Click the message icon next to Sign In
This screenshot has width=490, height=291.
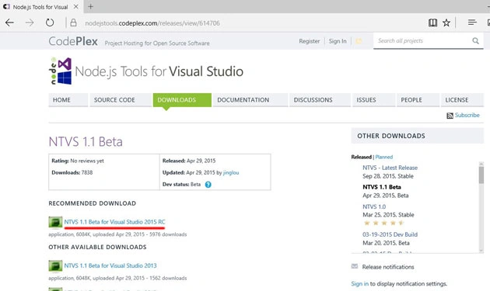359,41
